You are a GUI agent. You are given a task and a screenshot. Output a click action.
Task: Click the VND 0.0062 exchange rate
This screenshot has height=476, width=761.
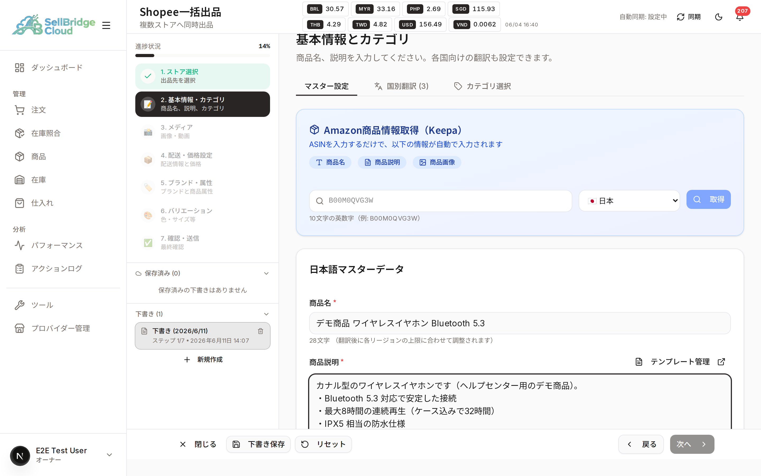475,24
